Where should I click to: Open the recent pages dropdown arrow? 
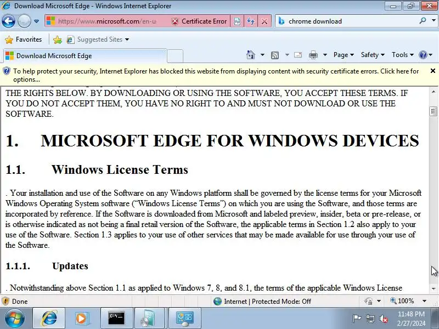(36, 21)
